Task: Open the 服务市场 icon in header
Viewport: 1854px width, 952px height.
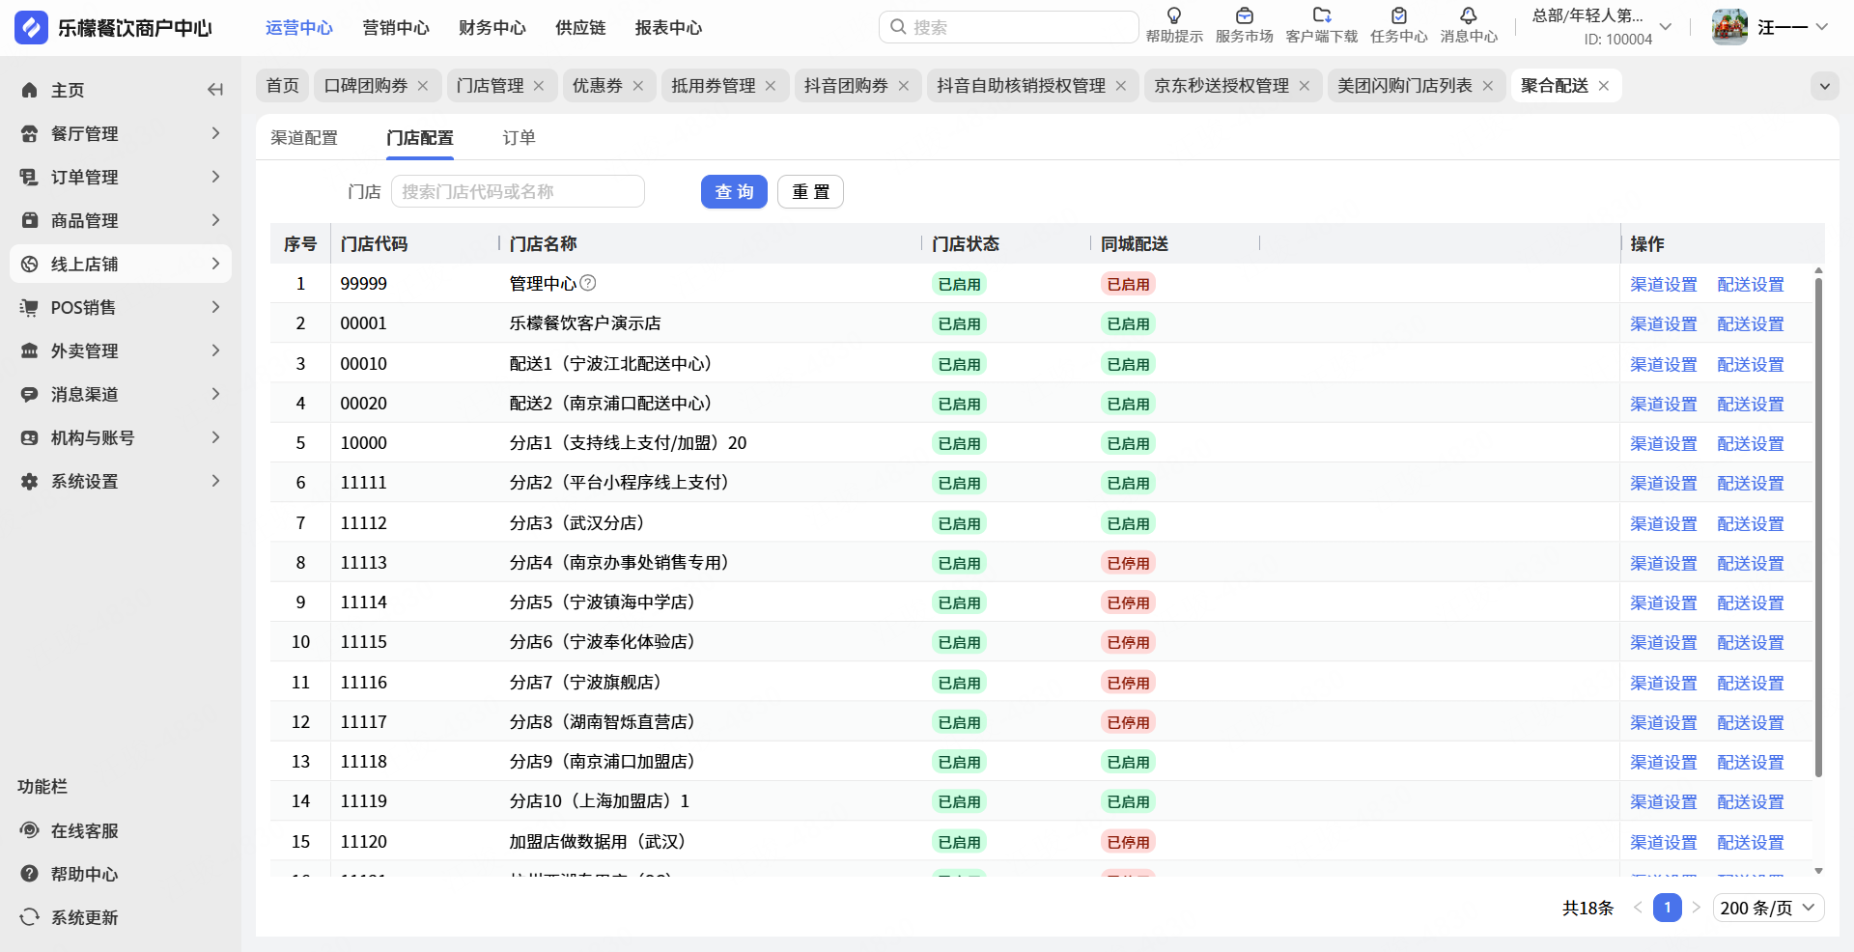Action: pyautogui.click(x=1244, y=16)
